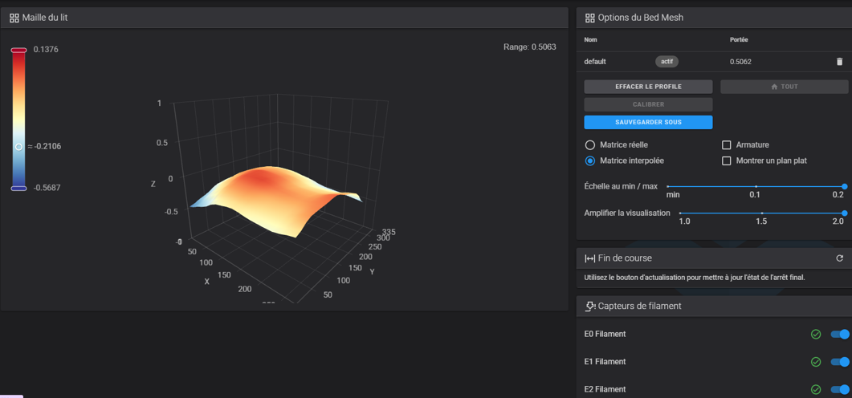Viewport: 852px width, 398px height.
Task: Click the 0.1376 maximum scale value
Action: pyautogui.click(x=46, y=50)
